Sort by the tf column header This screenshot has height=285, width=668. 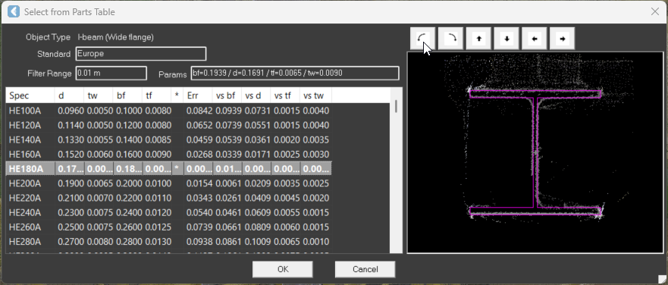pos(156,96)
